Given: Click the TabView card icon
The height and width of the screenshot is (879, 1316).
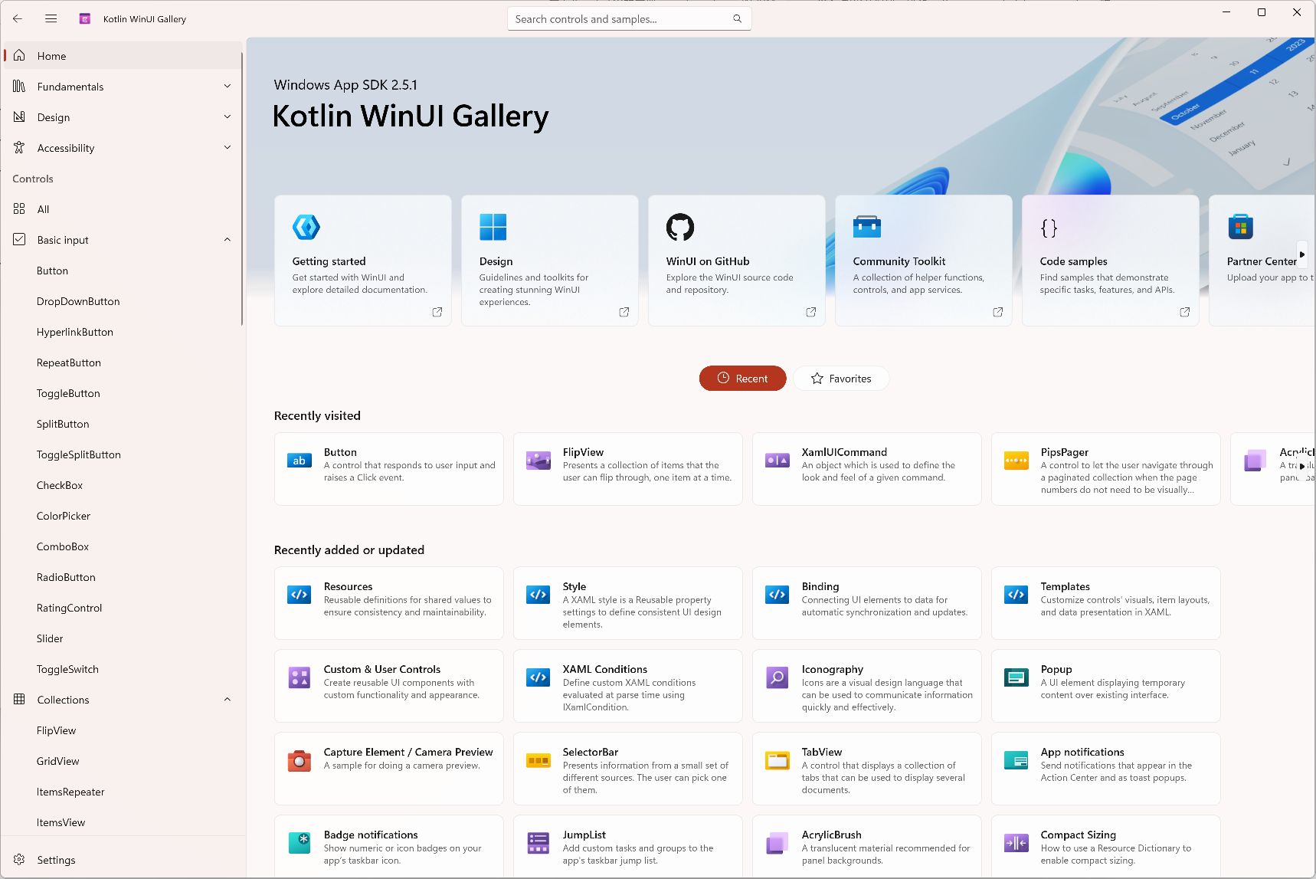Looking at the screenshot, I should point(777,760).
